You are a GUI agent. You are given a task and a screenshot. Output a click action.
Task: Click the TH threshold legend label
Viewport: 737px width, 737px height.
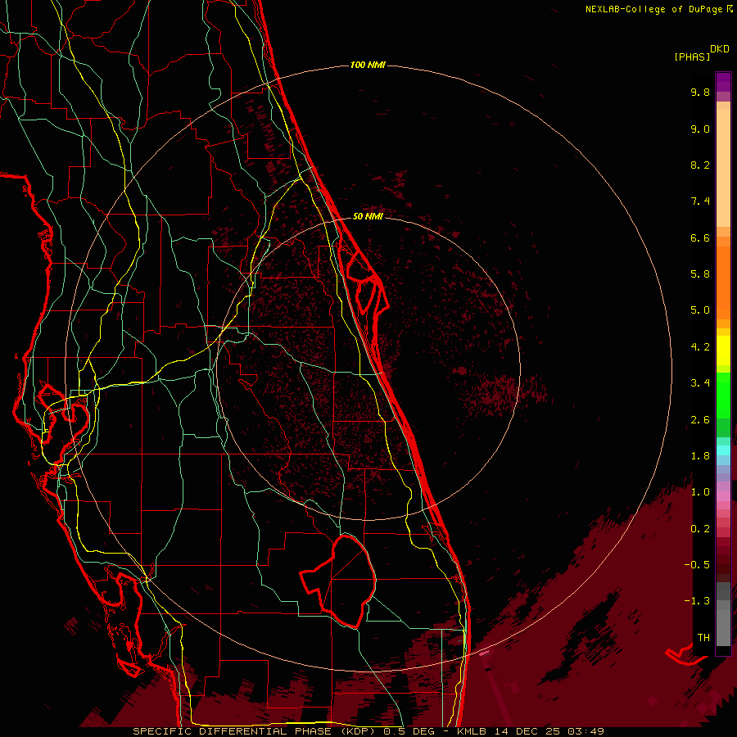click(x=703, y=637)
